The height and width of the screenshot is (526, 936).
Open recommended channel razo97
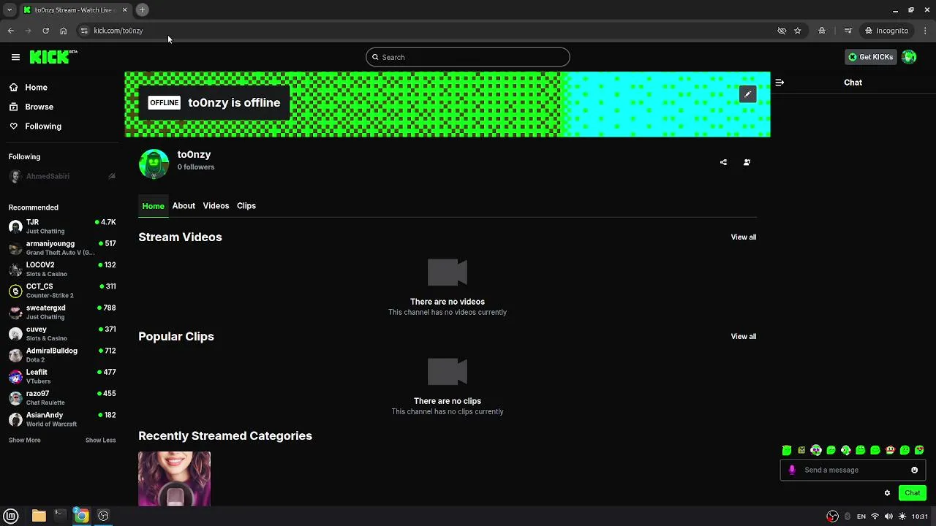pos(62,397)
